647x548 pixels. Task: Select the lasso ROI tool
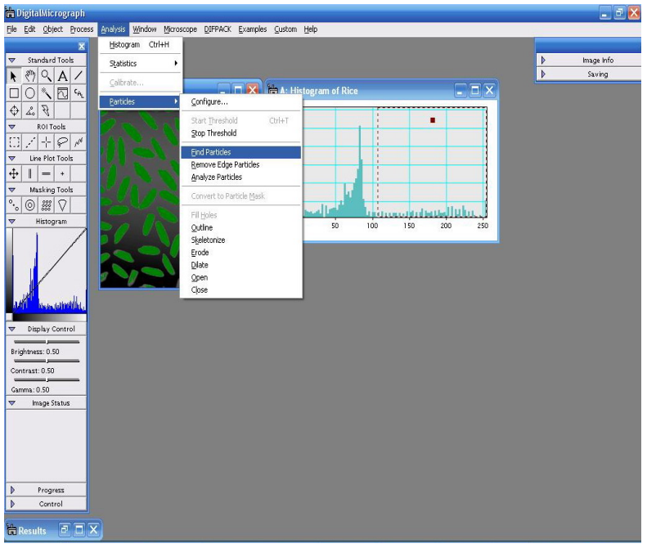62,142
